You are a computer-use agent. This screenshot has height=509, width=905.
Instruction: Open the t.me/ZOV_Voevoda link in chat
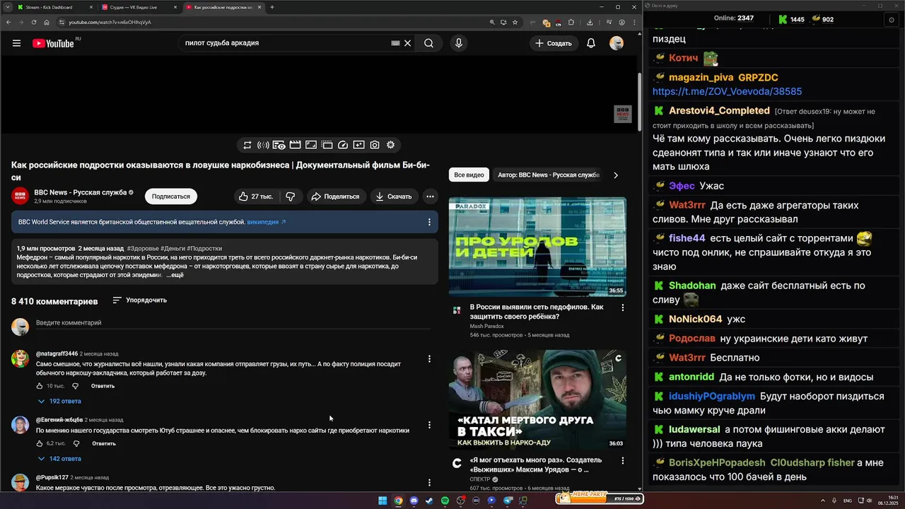pyautogui.click(x=727, y=91)
